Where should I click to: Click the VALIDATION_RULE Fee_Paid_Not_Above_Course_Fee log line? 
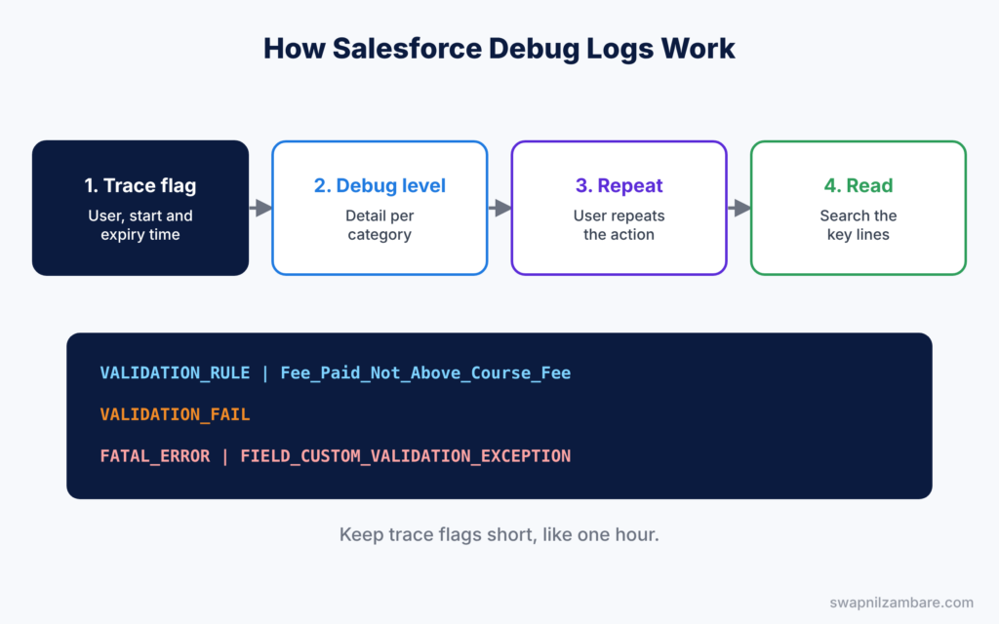click(x=336, y=373)
